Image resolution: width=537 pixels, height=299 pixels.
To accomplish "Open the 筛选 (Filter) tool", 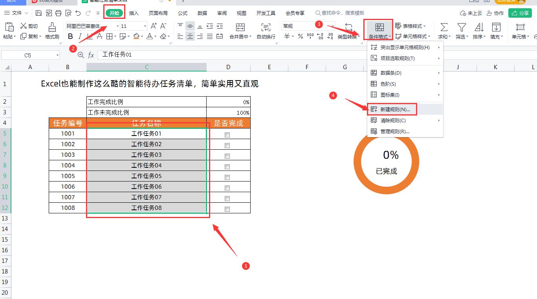I will (462, 28).
